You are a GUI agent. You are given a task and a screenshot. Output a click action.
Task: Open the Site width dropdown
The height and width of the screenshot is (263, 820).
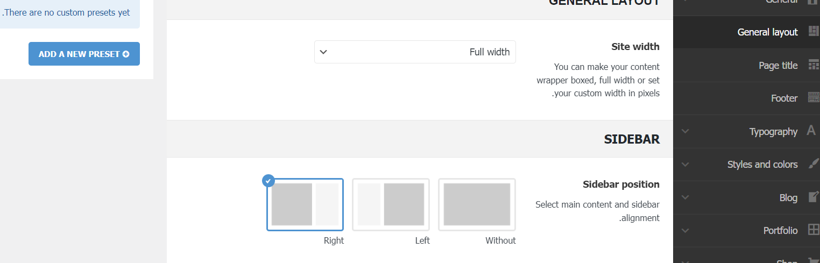(x=415, y=52)
